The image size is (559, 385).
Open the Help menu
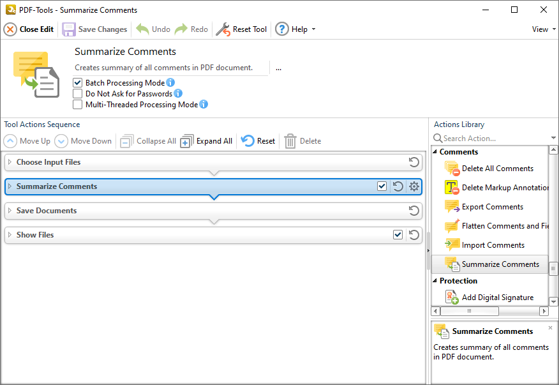[295, 29]
